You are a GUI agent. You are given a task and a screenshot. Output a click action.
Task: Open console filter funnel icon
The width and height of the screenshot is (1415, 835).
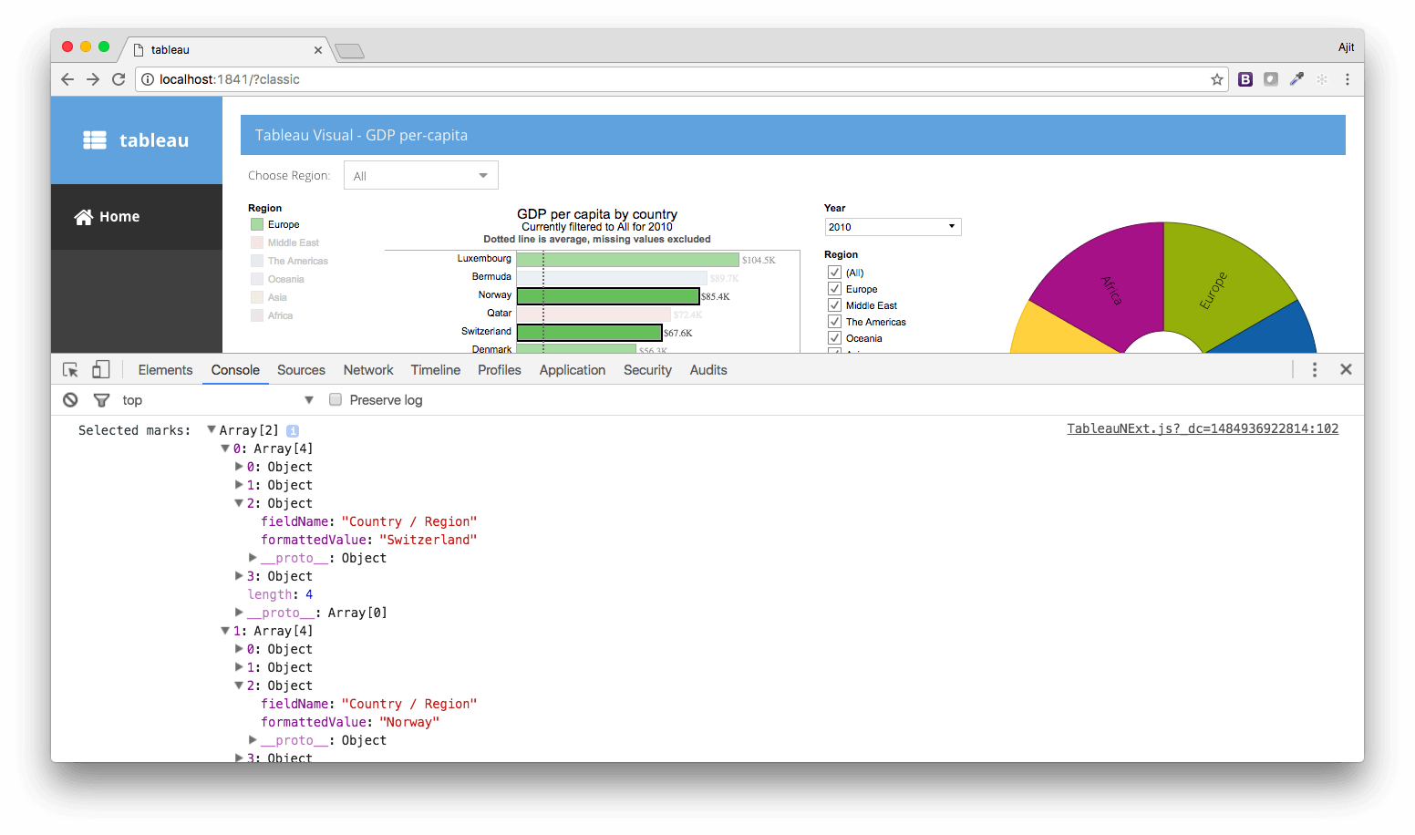click(x=102, y=400)
